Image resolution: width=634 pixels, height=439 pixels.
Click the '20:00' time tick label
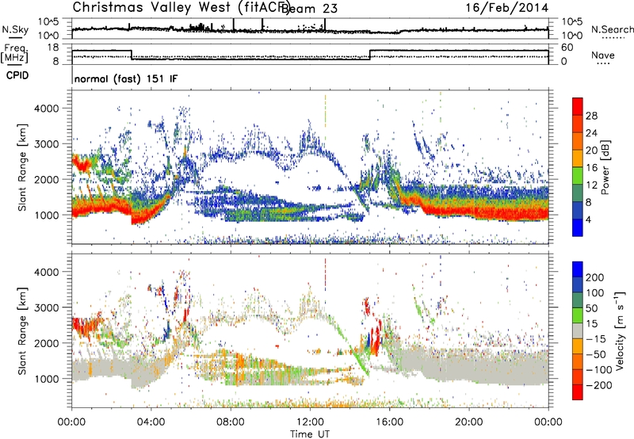pyautogui.click(x=468, y=422)
